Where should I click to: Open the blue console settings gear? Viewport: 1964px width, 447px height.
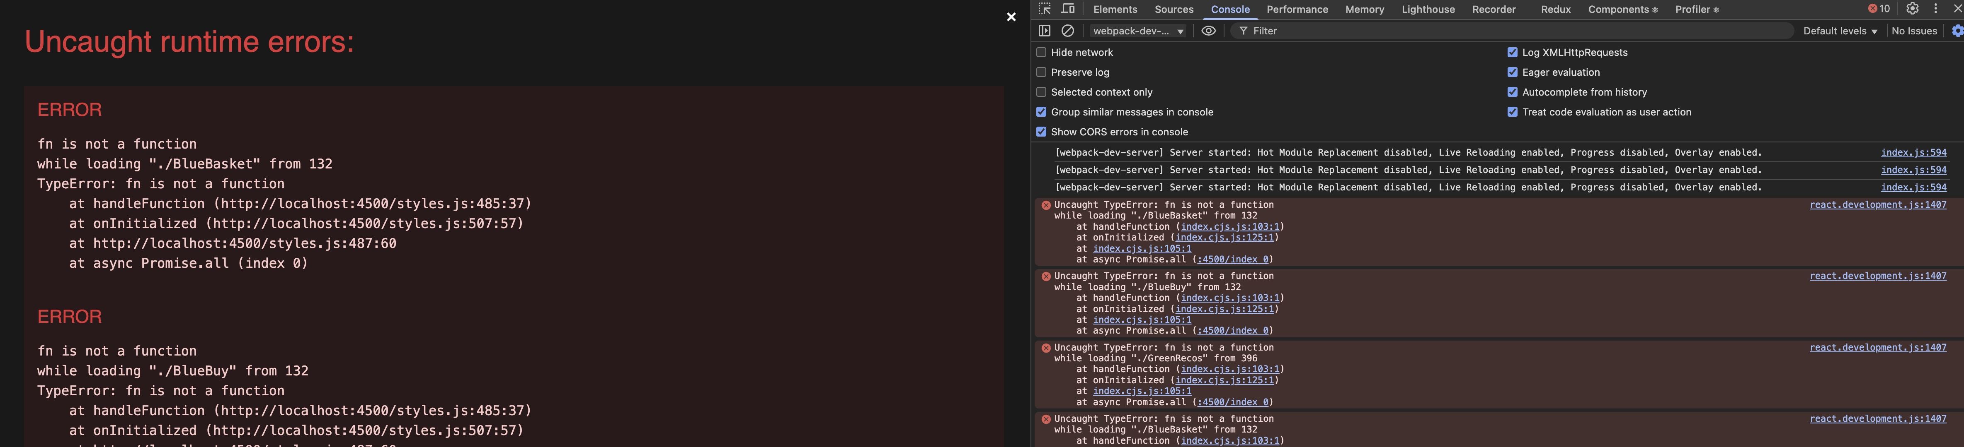pyautogui.click(x=1957, y=31)
